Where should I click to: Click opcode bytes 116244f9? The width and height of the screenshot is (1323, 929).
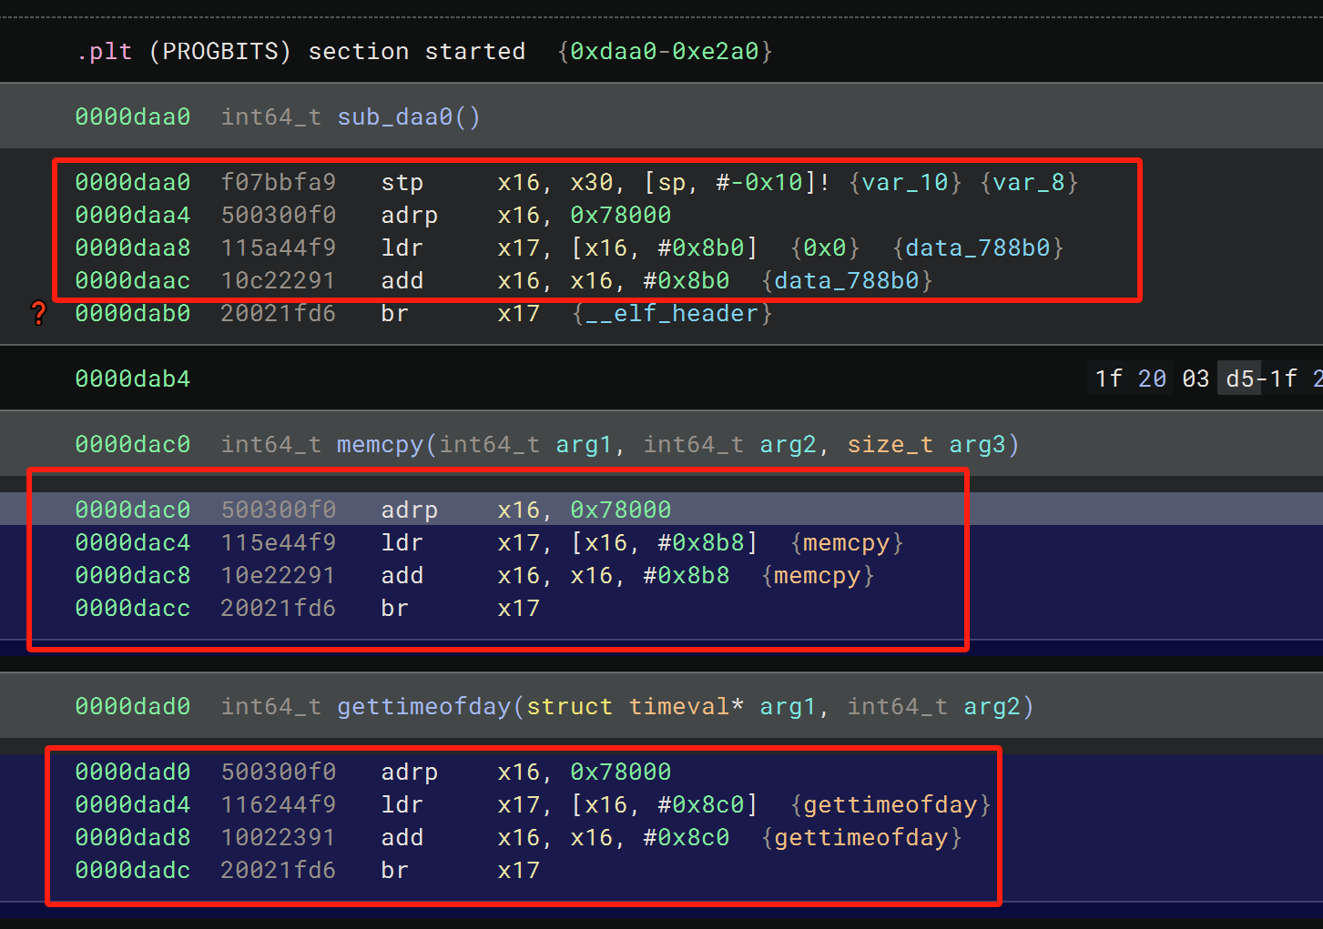(x=279, y=804)
